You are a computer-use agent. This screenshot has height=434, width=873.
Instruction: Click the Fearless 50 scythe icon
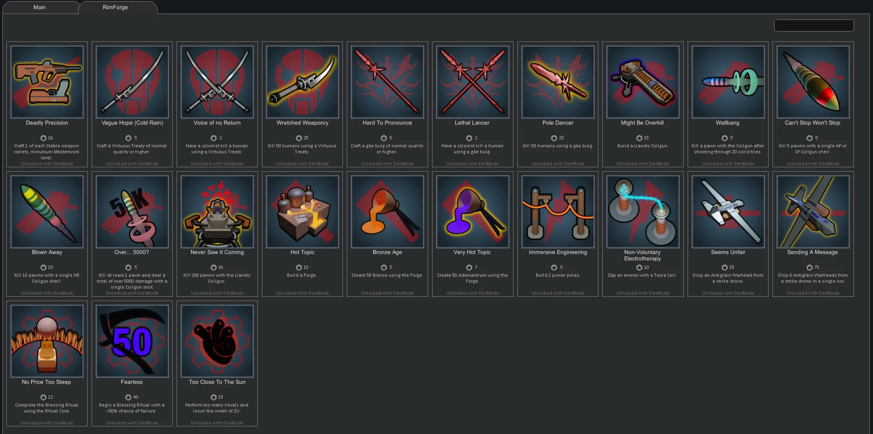132,341
